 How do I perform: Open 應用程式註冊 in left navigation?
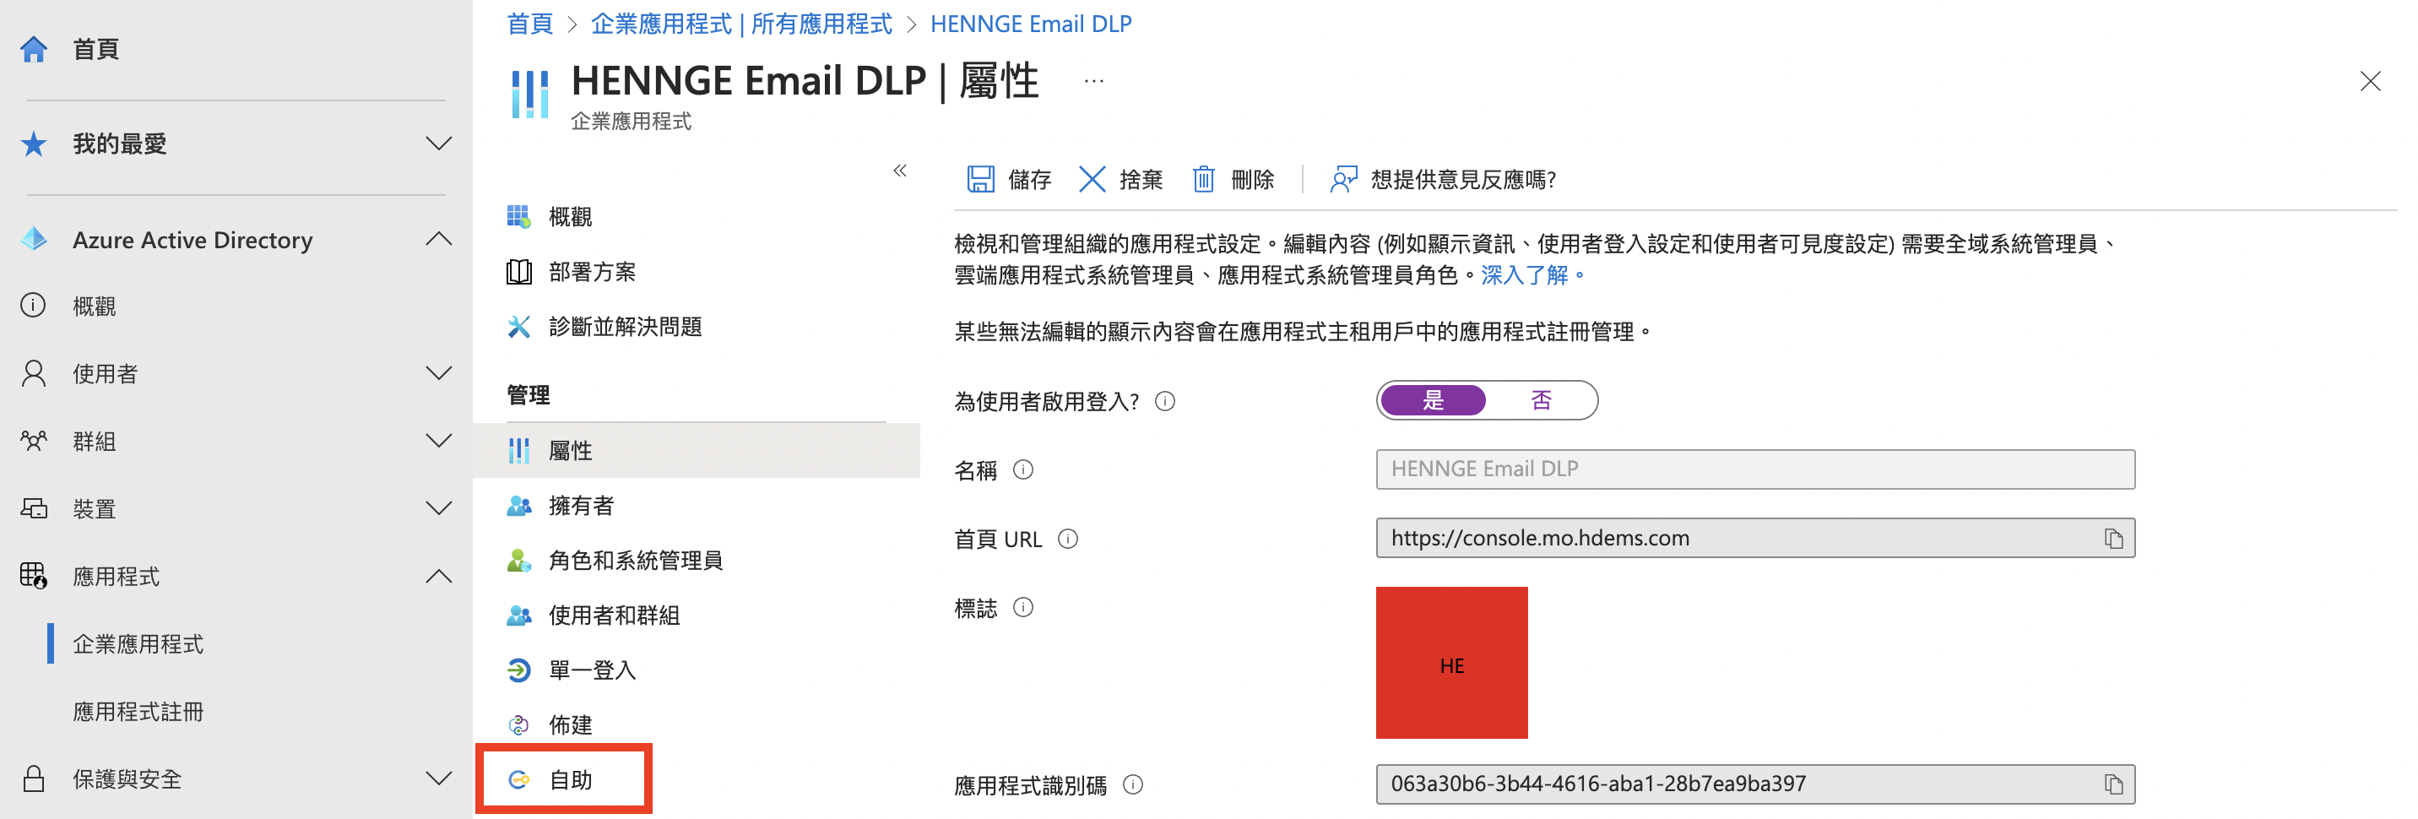click(x=138, y=712)
